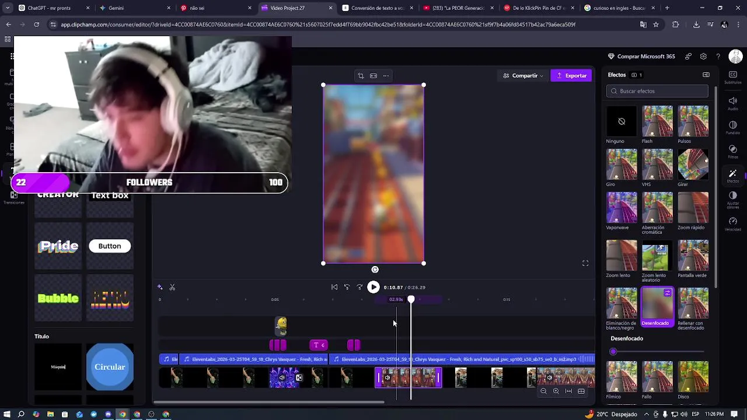Screen dimensions: 747x420
Task: Switch to the ChatGPT browser tab
Action: pyautogui.click(x=53, y=8)
